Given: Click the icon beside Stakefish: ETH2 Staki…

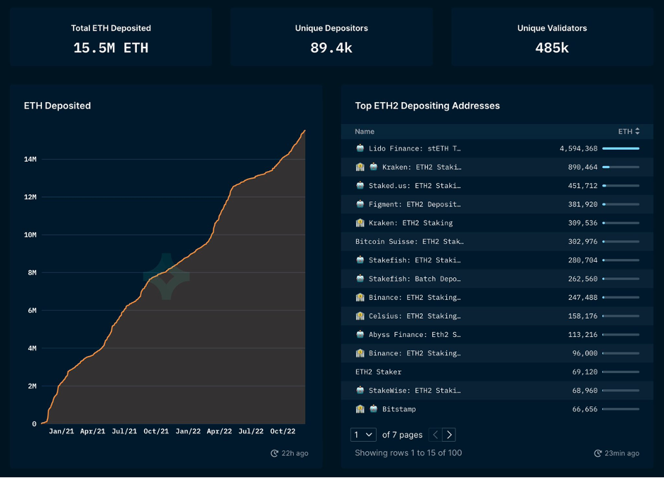Looking at the screenshot, I should (x=360, y=260).
